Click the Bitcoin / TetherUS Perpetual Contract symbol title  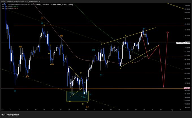tap(14, 5)
